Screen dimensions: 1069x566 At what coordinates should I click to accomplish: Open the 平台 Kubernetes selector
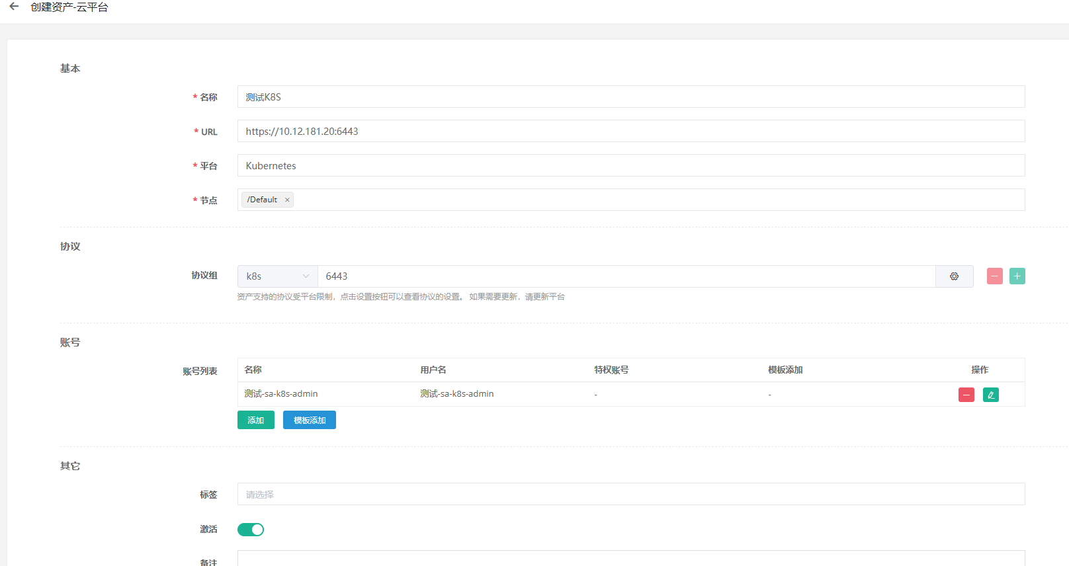click(x=631, y=165)
